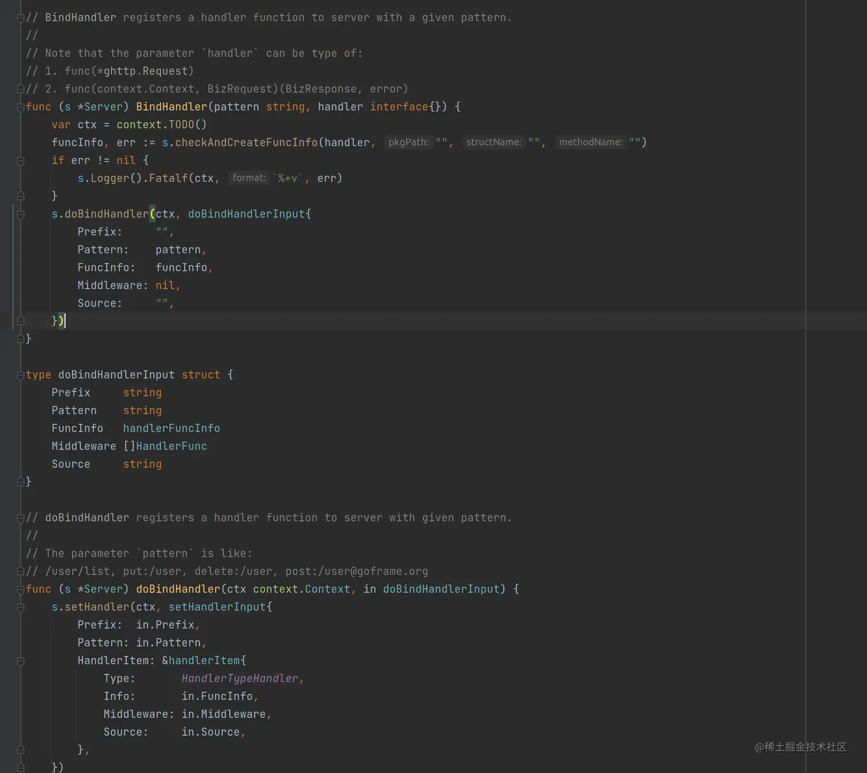Click the `%+v` format string
This screenshot has height=773, width=867.
[x=288, y=178]
